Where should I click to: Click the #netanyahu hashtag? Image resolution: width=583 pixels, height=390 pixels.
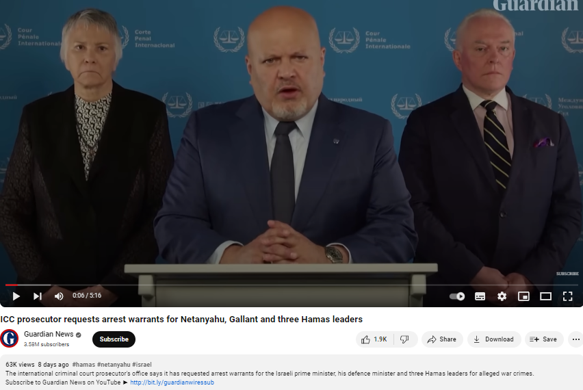pyautogui.click(x=114, y=365)
